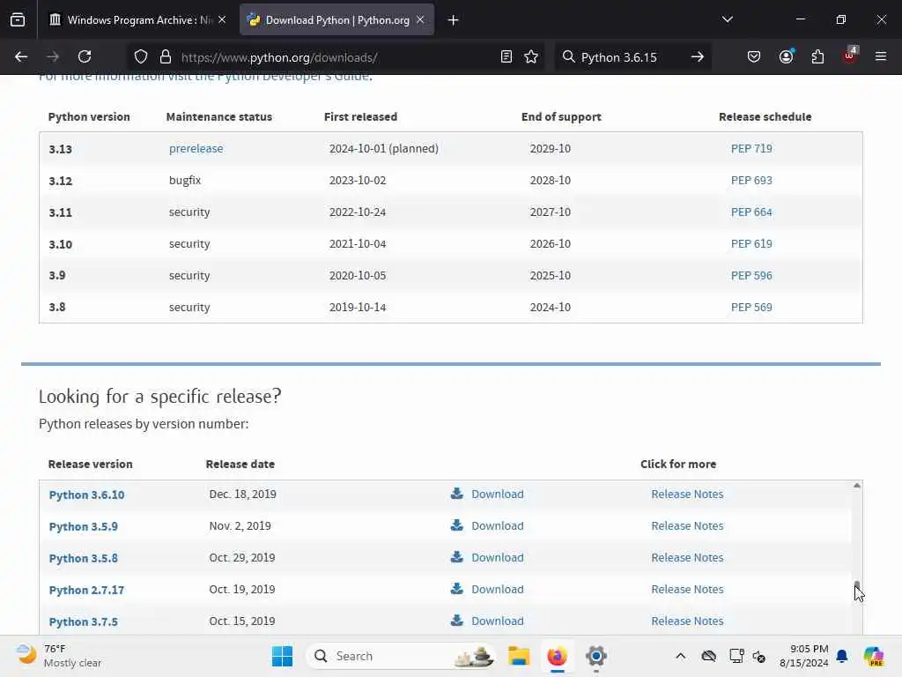The image size is (902, 677).
Task: Download link for Python 3.5.8
Action: click(x=498, y=557)
